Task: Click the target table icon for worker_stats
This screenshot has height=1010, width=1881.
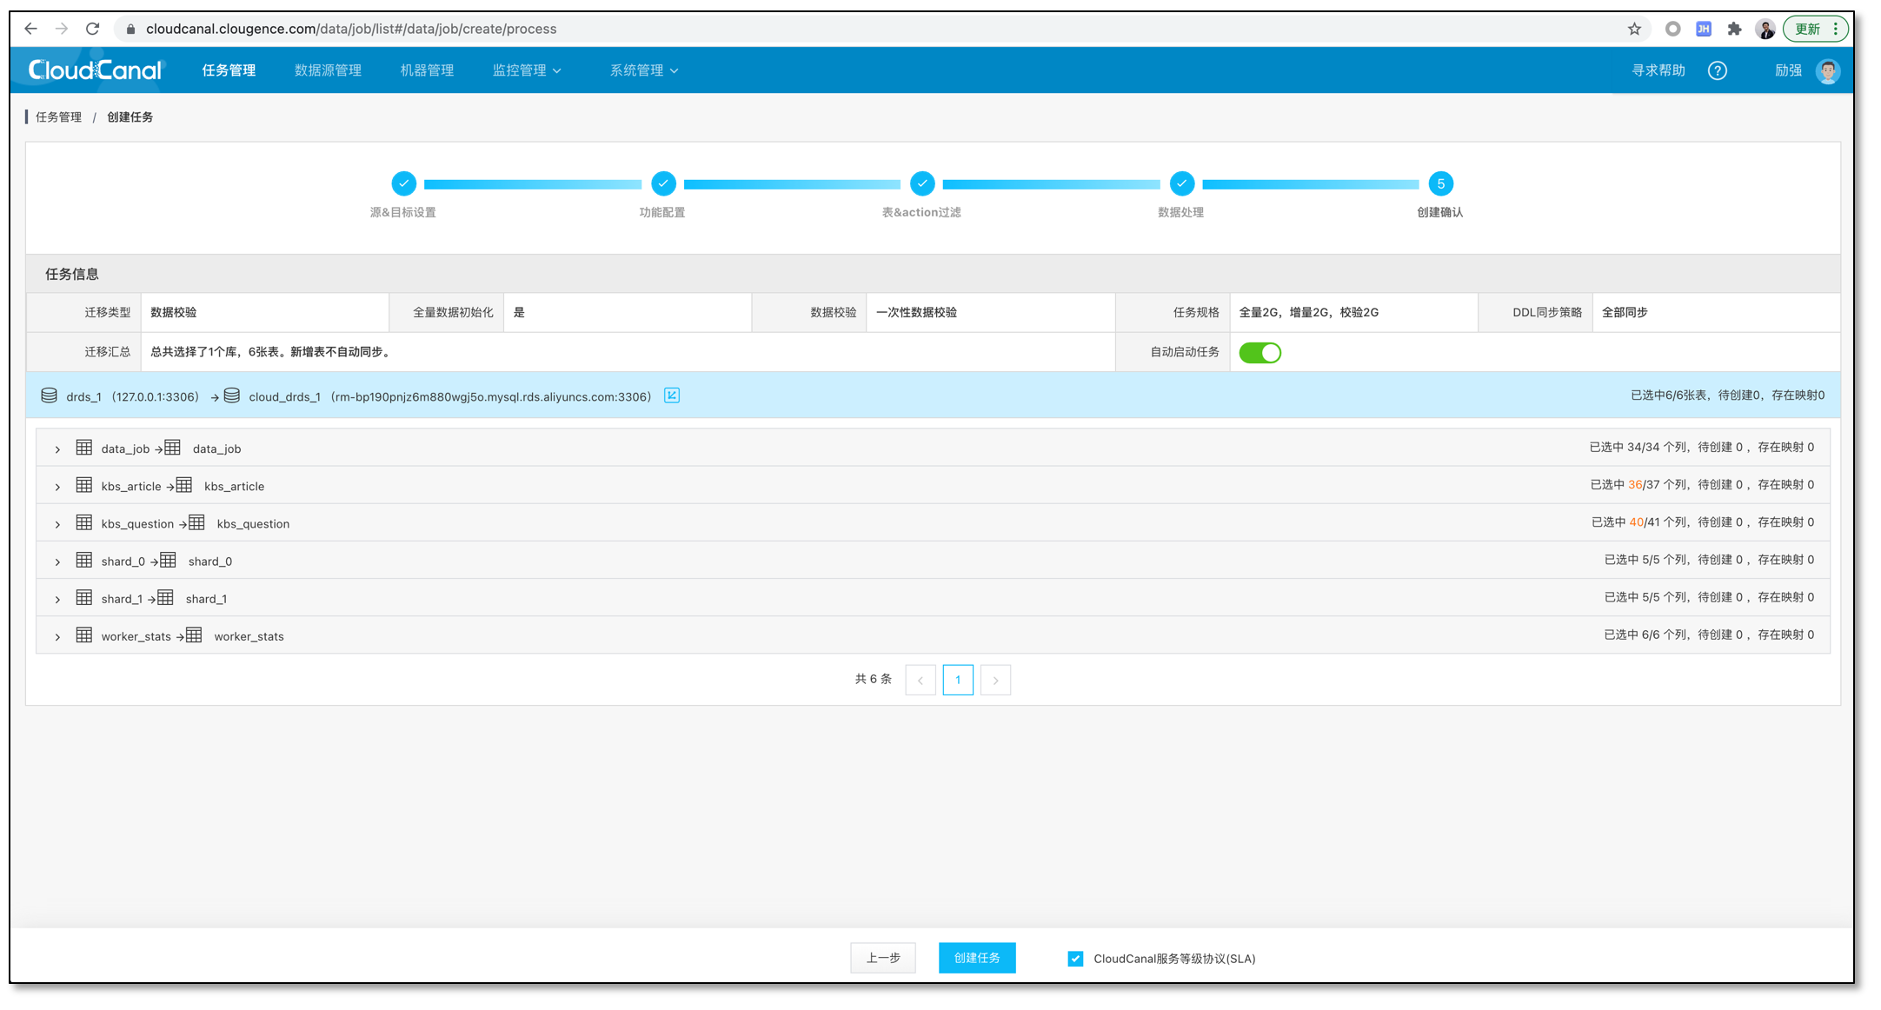Action: tap(193, 635)
